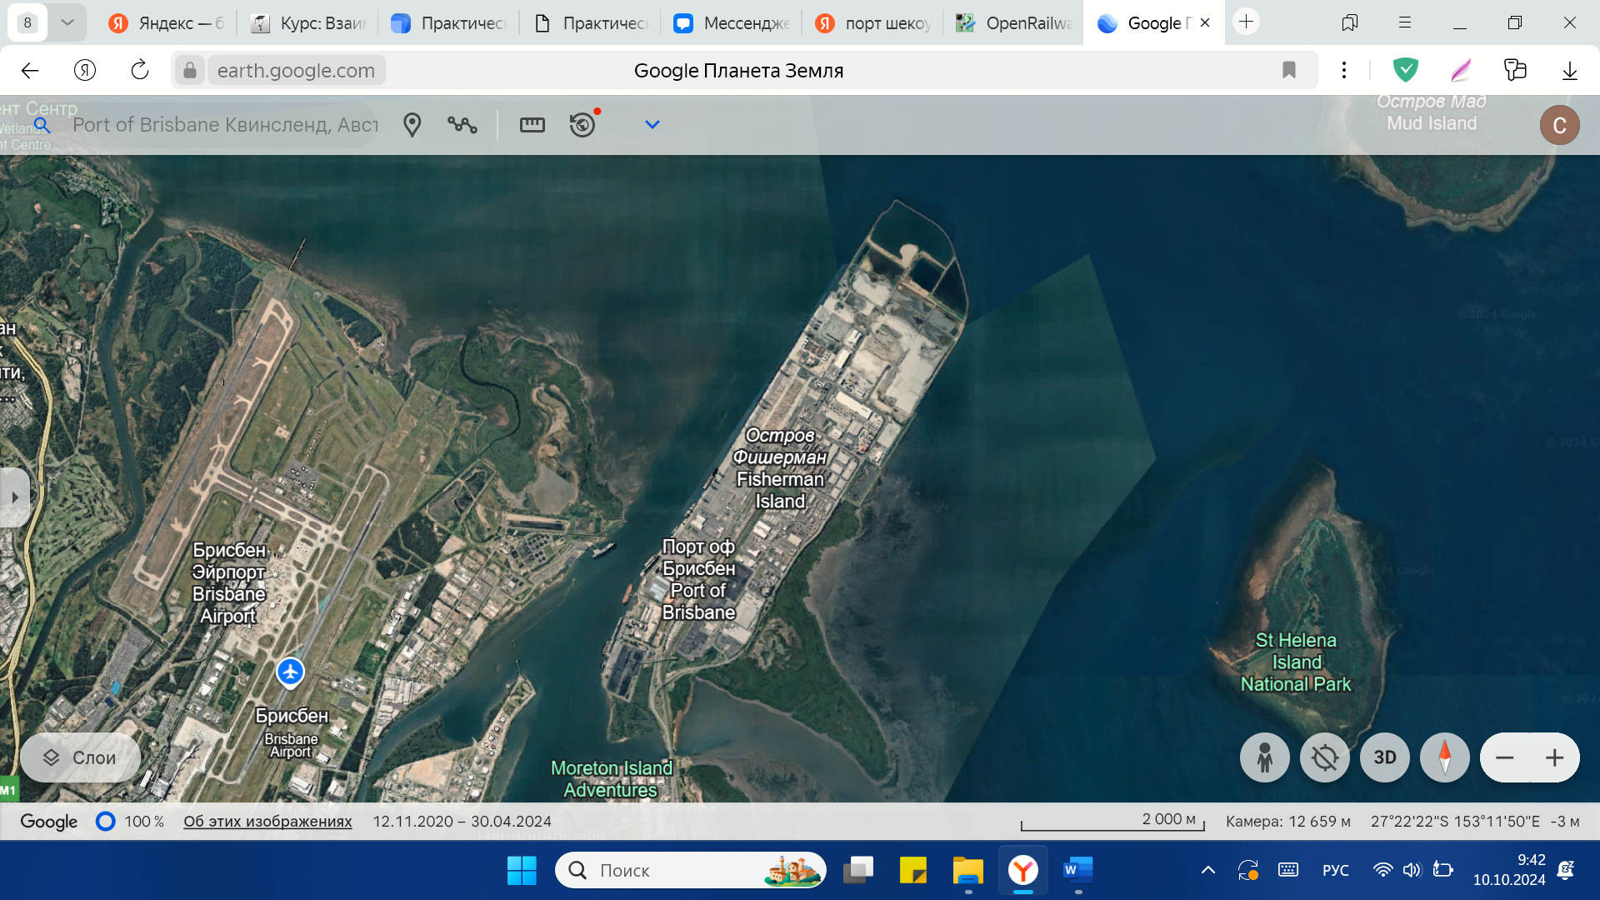Open the user account avatar C

[1559, 125]
